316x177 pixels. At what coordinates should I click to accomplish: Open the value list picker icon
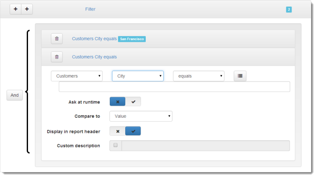[240, 76]
